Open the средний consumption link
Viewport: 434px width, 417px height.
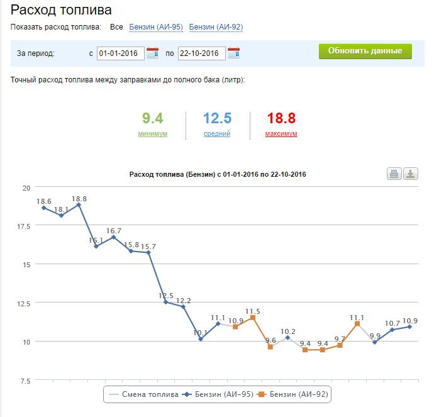[217, 134]
